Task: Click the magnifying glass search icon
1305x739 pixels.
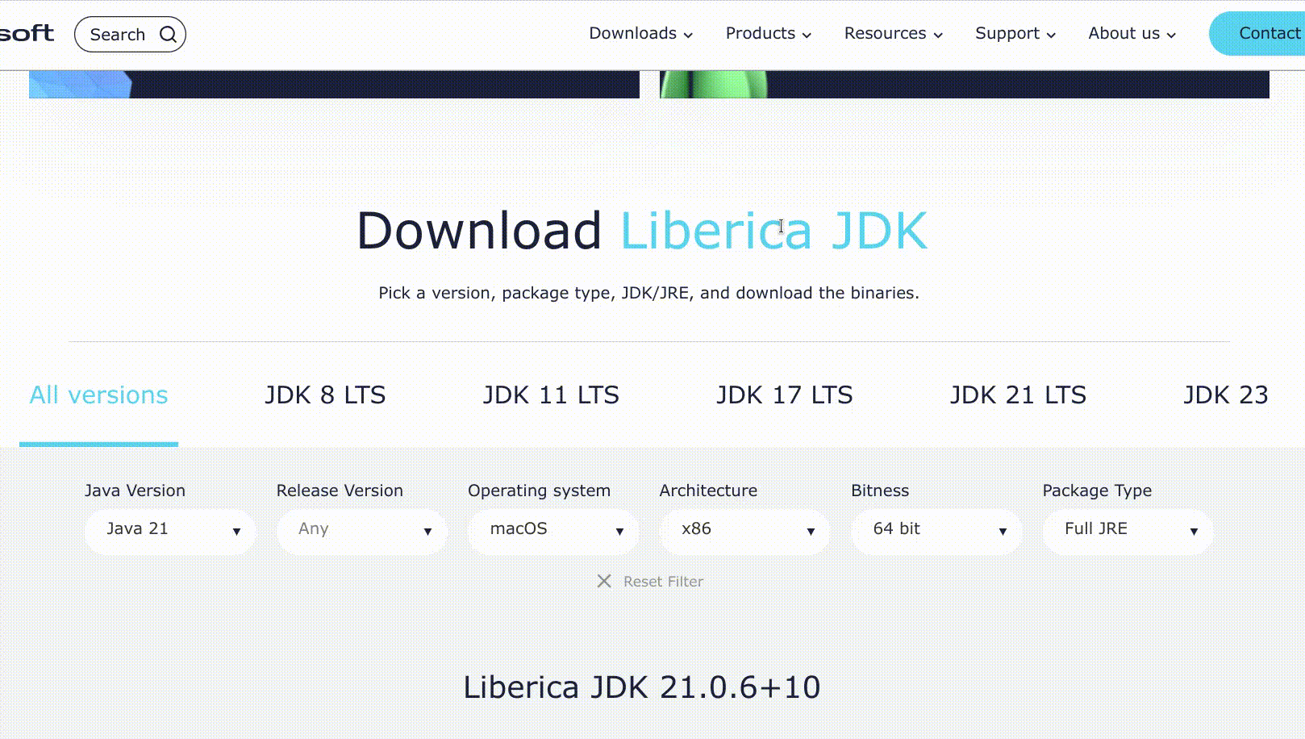Action: (x=168, y=35)
